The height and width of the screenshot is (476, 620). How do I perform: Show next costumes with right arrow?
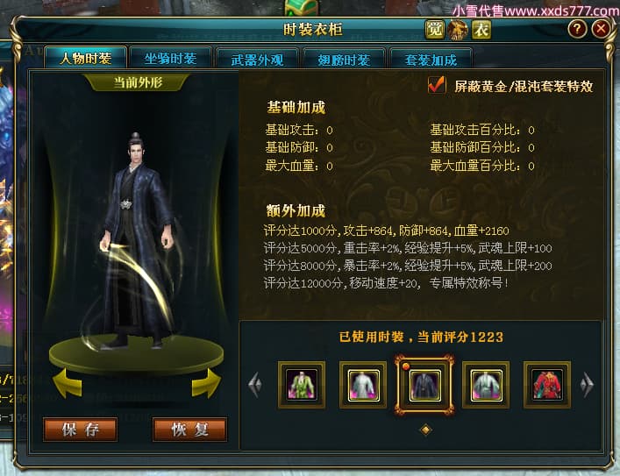(x=588, y=384)
